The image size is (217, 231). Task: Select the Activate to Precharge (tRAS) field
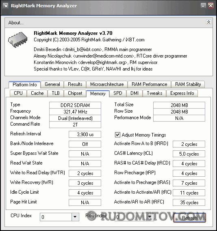pos(189,183)
